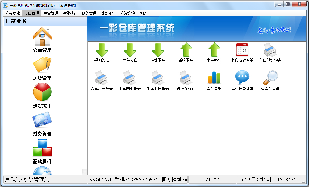The width and height of the screenshot is (309, 187).
Task: Open 入库汇总报表 summary report
Action: pyautogui.click(x=102, y=81)
